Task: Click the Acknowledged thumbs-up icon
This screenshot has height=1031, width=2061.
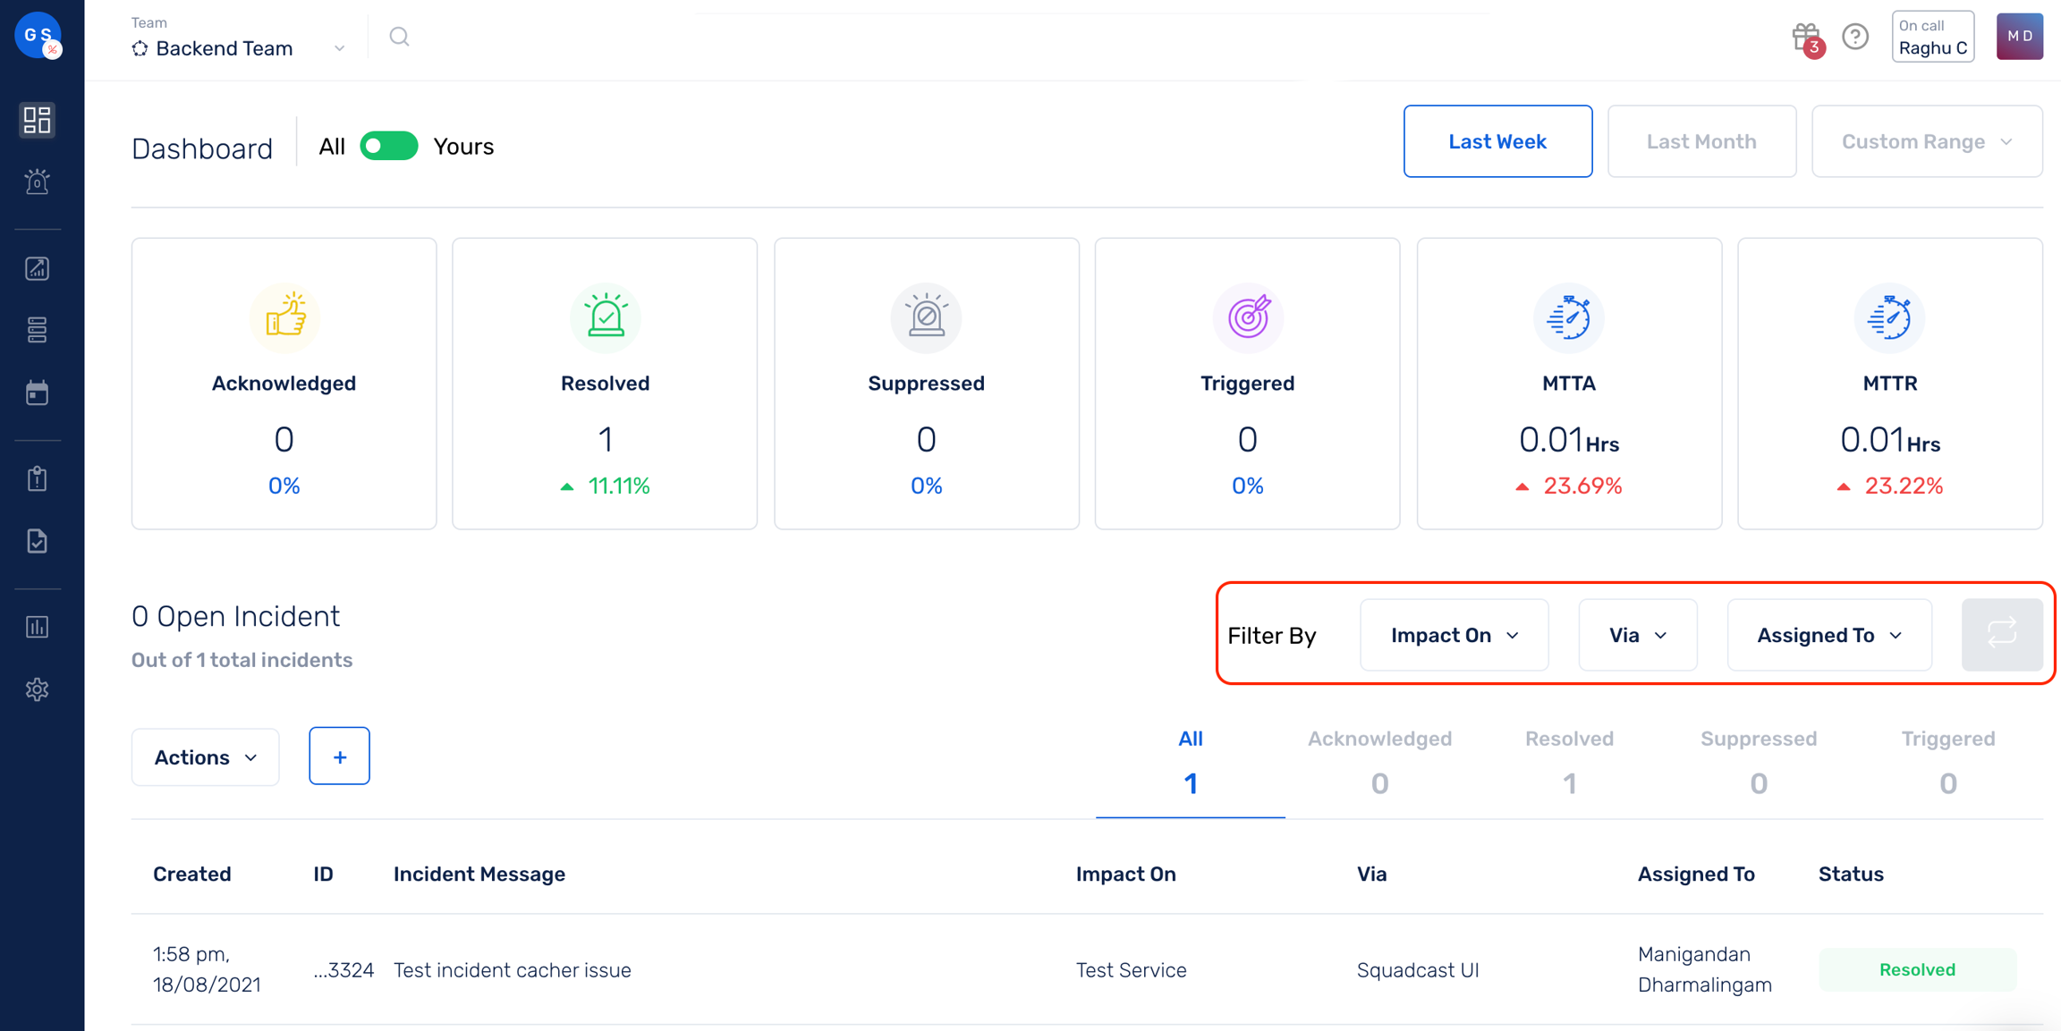Action: click(284, 317)
